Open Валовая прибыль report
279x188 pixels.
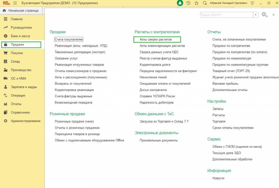(x=225, y=84)
